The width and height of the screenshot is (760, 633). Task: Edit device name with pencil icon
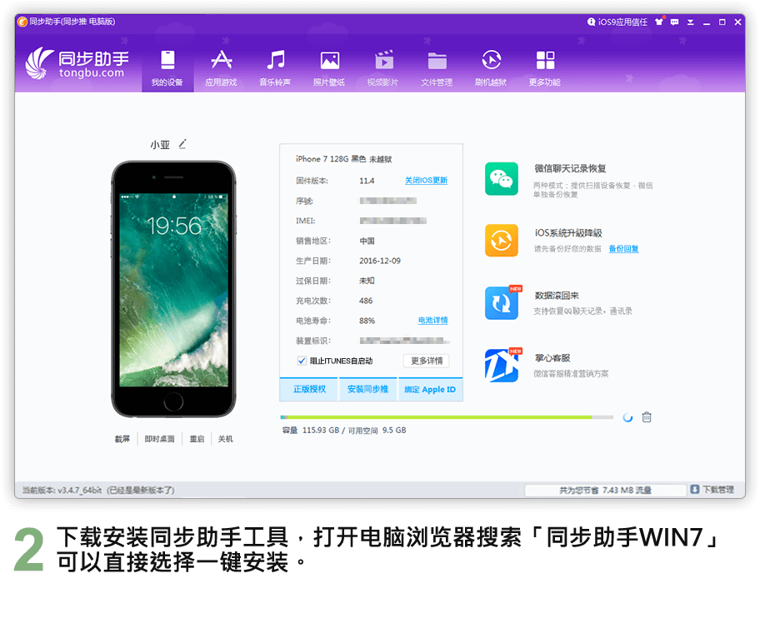coord(182,144)
